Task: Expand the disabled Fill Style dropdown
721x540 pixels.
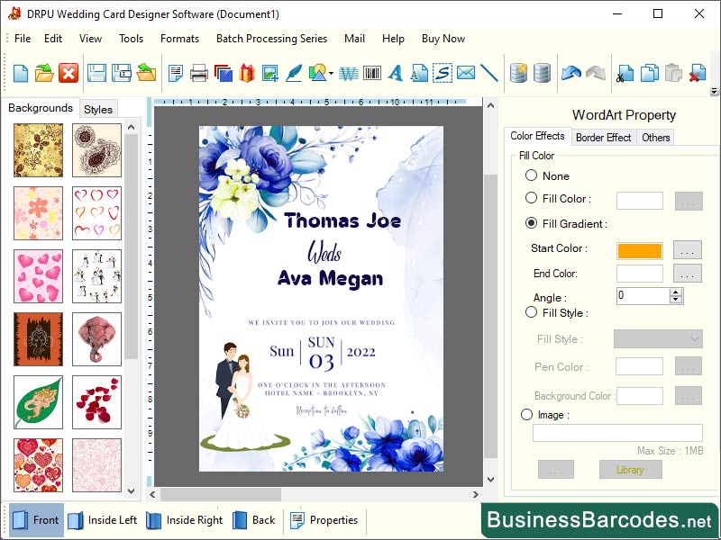Action: click(x=657, y=337)
